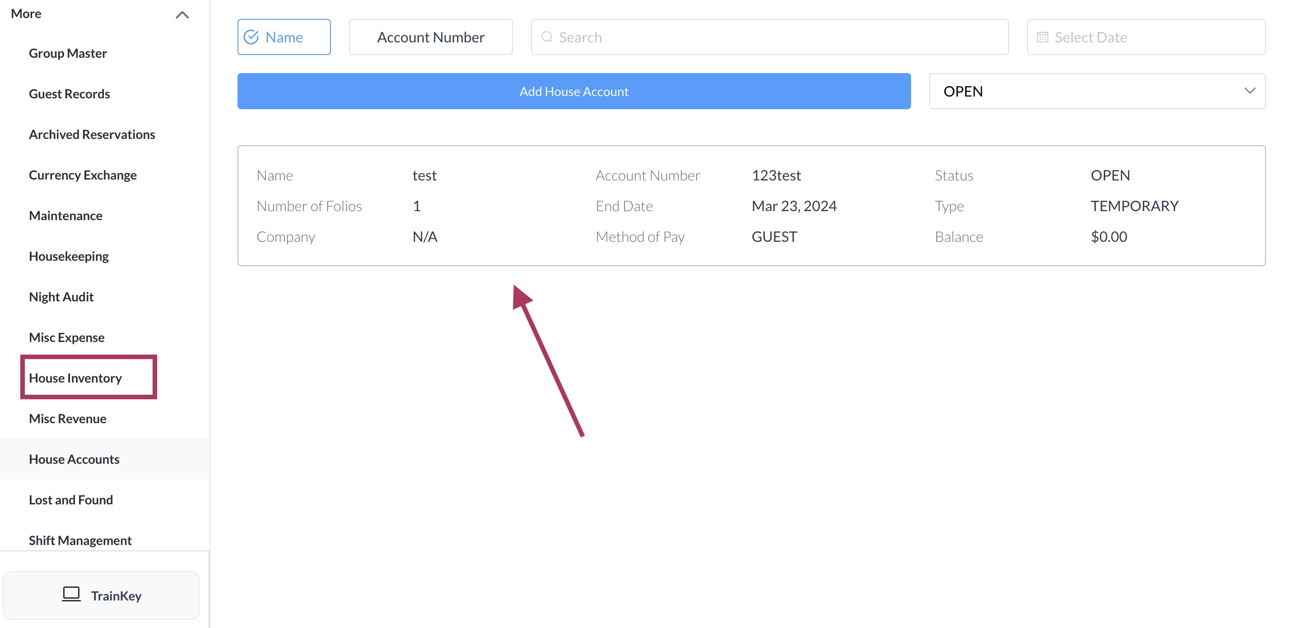This screenshot has height=628, width=1293.
Task: Open Currency Exchange menu item
Action: [x=83, y=175]
